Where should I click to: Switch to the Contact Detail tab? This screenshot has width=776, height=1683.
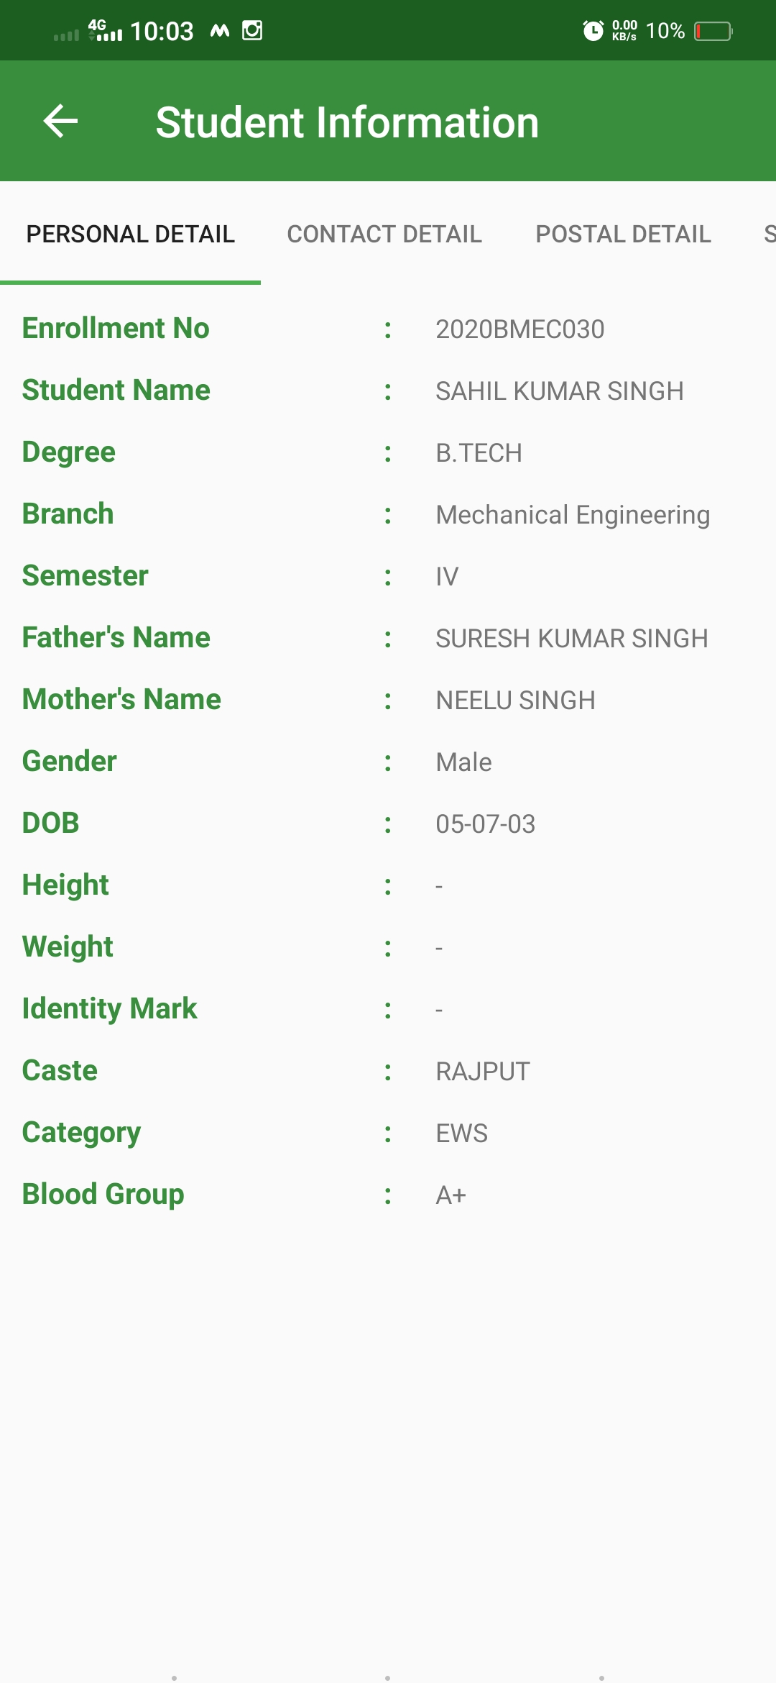(x=384, y=234)
